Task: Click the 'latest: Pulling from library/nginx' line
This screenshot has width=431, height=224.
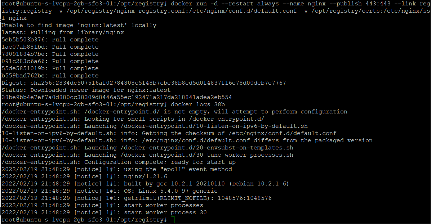Action: coord(63,32)
